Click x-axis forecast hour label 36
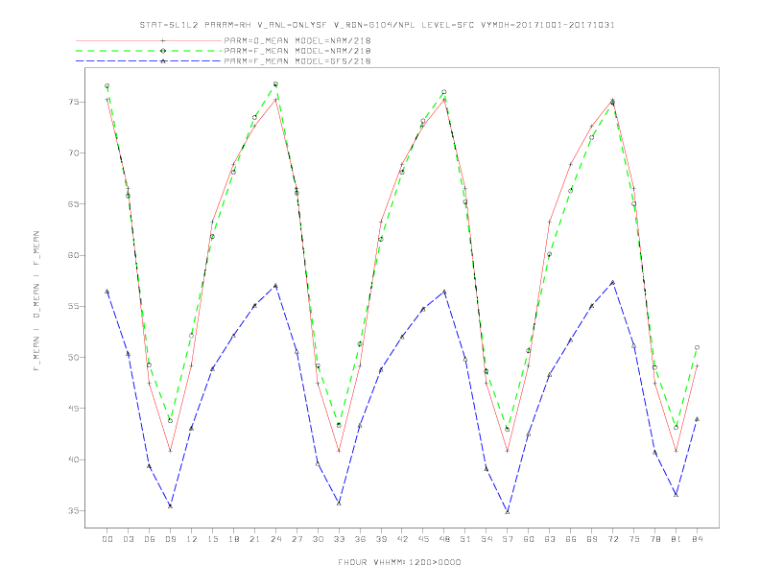 (360, 539)
